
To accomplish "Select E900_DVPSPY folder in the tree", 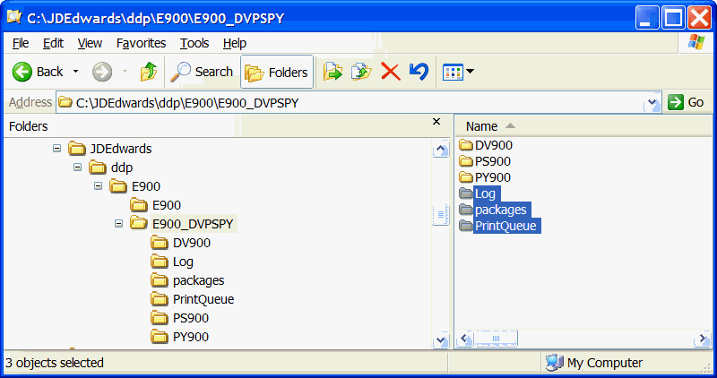I will [193, 224].
